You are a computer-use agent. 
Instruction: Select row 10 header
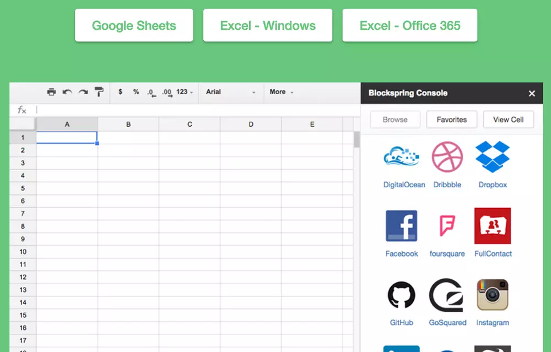(23, 252)
